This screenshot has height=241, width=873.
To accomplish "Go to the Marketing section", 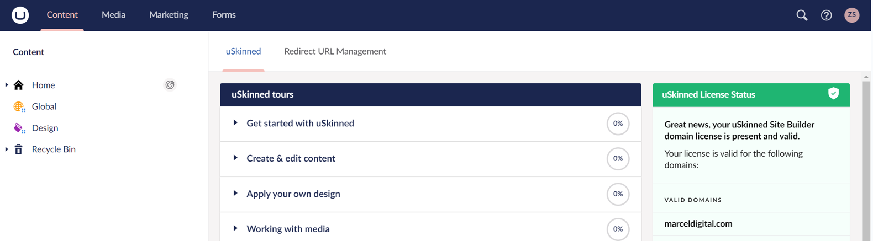I will (x=169, y=15).
